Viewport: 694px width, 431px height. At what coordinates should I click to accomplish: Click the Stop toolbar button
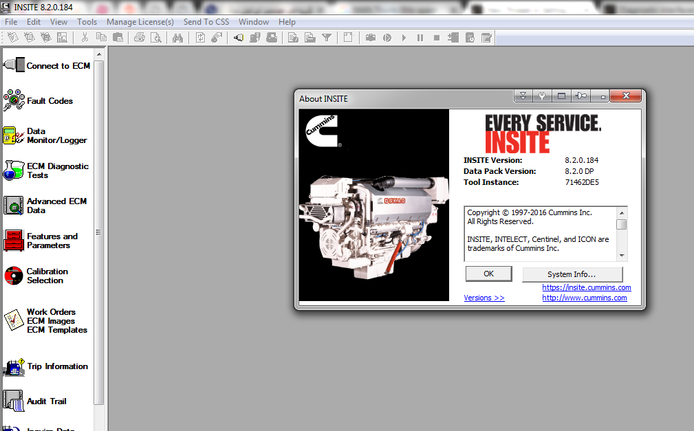(x=436, y=38)
